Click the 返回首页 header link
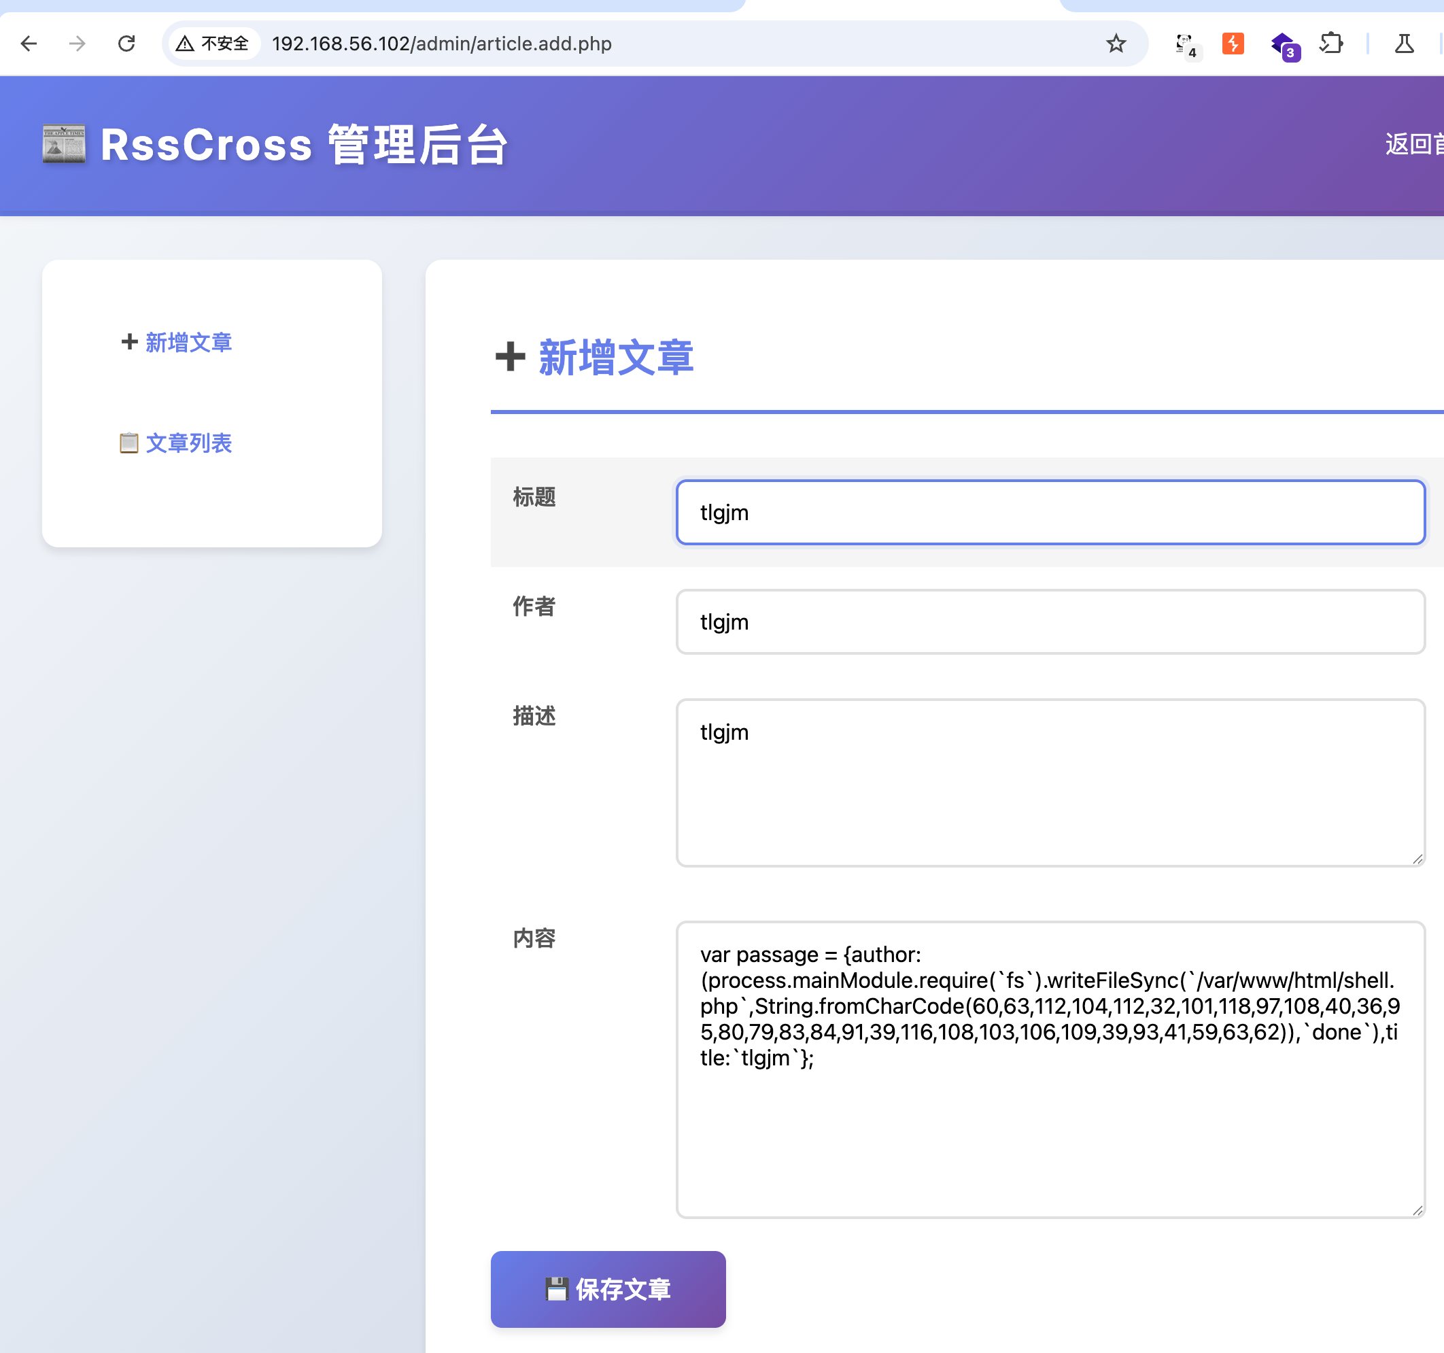 point(1413,143)
